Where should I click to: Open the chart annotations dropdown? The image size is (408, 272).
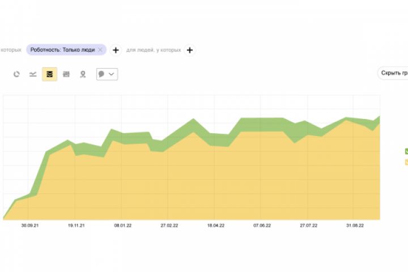tap(112, 74)
